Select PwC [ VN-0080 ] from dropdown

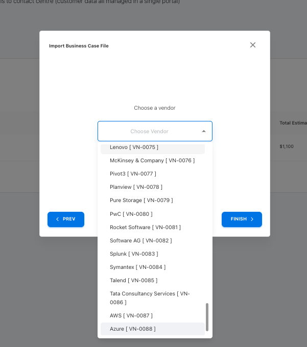(x=131, y=214)
